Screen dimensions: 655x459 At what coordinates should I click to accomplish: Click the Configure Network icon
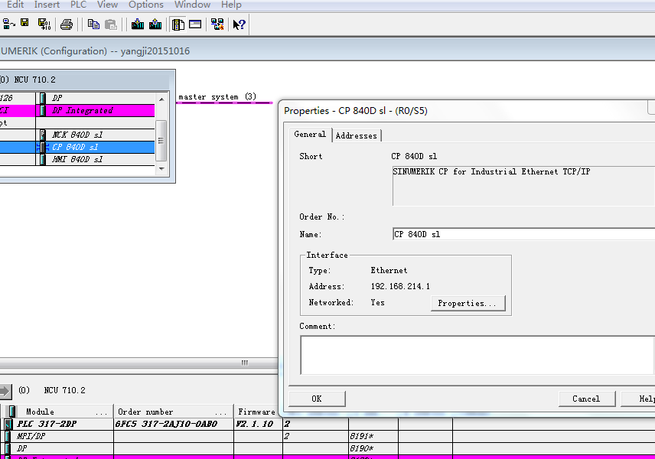click(217, 24)
